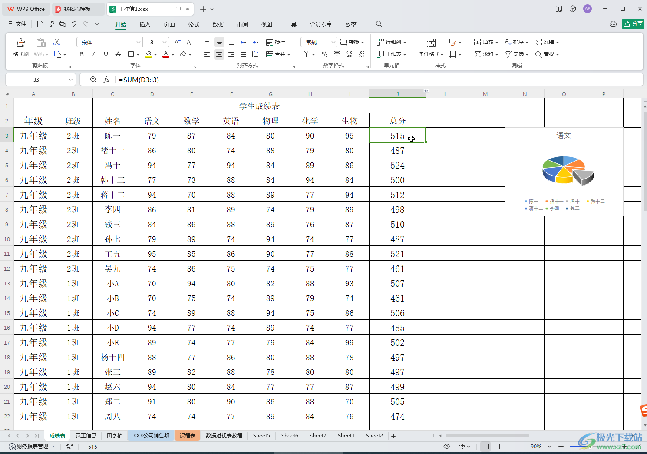The height and width of the screenshot is (454, 647).
Task: Open the Data (数据) ribbon tab
Action: (x=218, y=24)
